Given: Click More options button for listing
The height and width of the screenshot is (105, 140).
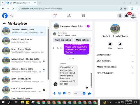Looking at the screenshot, I should [82, 40].
